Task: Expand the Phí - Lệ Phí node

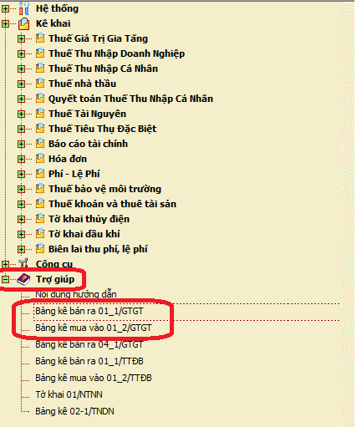Action: tap(21, 174)
